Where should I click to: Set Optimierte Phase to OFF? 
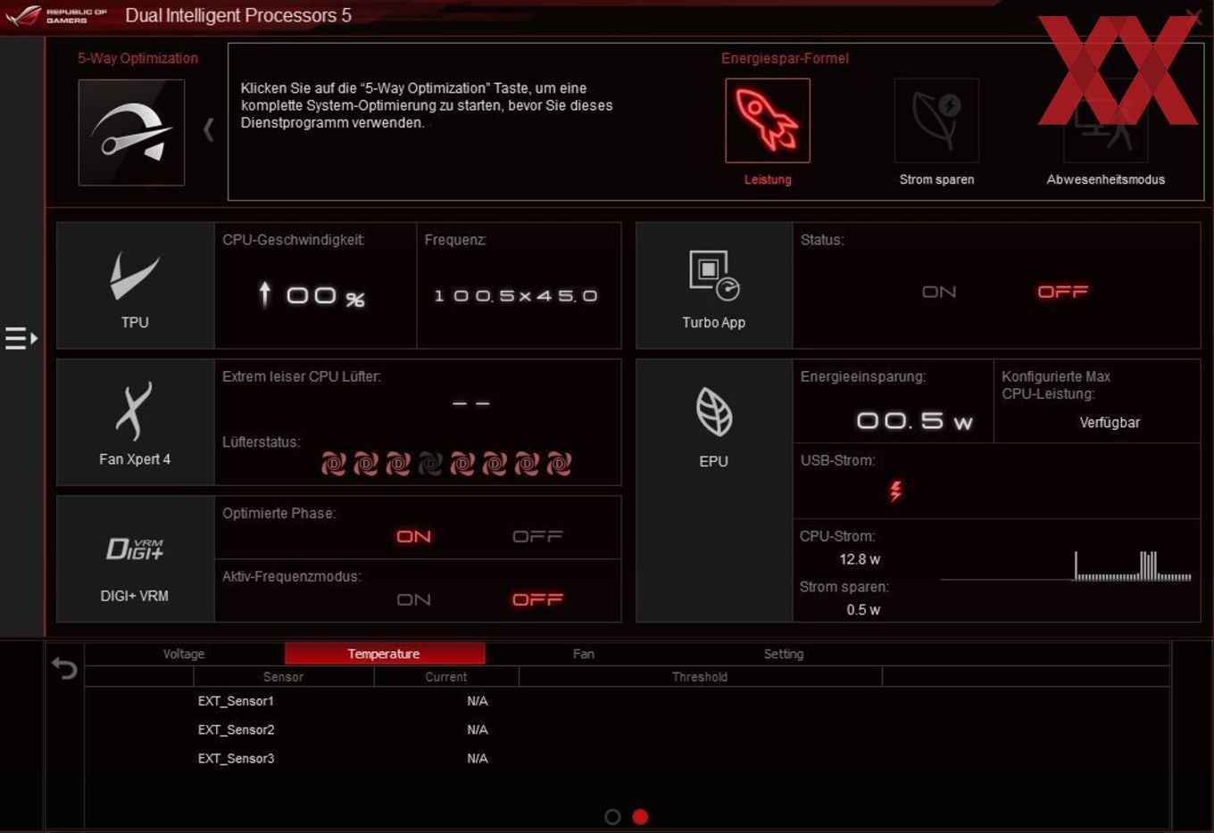pos(537,536)
